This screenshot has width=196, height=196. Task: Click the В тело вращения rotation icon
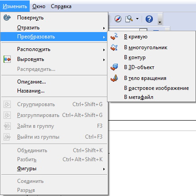click(x=114, y=78)
